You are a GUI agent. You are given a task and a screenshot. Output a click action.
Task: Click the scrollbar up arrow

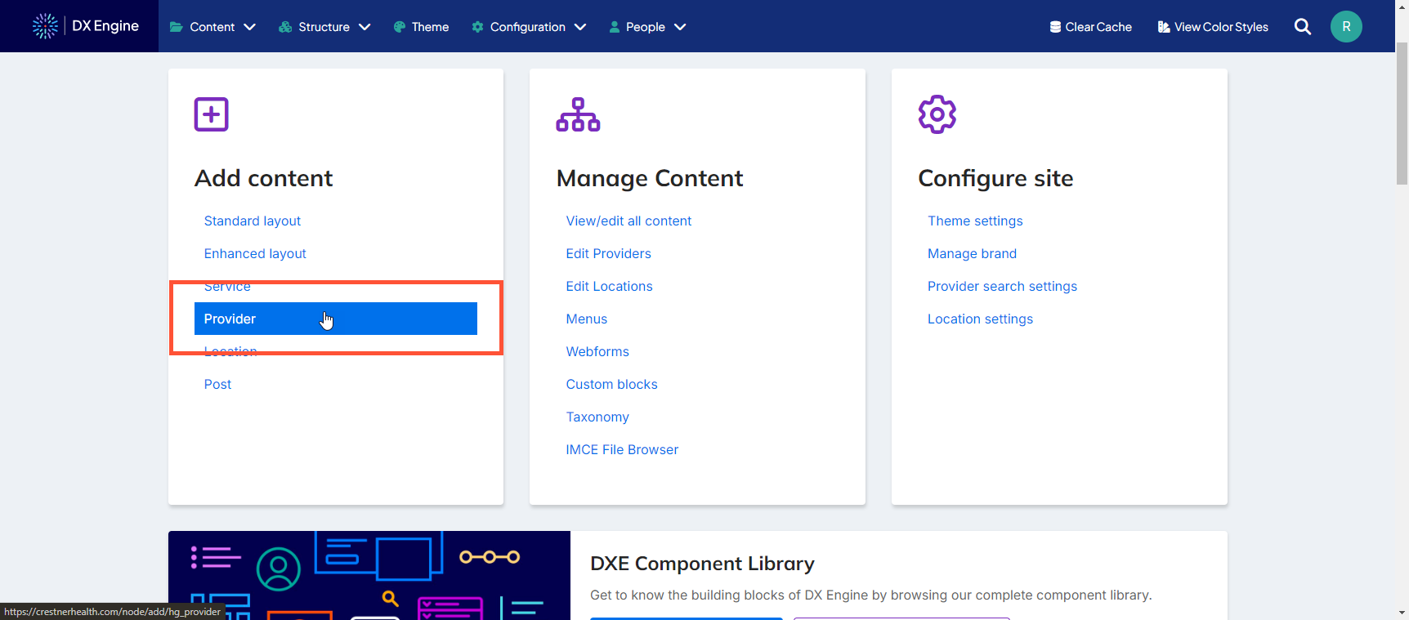(1402, 7)
